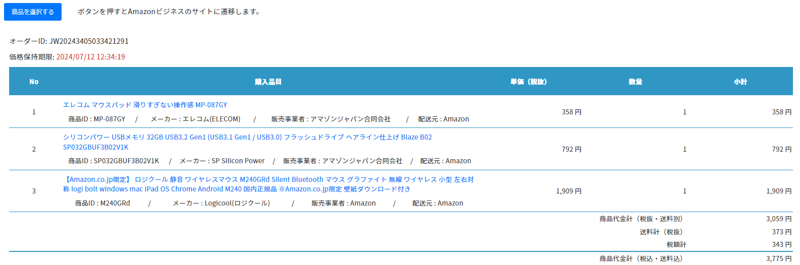Click the メーカー : SP Silicon Power text
Image resolution: width=800 pixels, height=265 pixels.
[x=222, y=161]
